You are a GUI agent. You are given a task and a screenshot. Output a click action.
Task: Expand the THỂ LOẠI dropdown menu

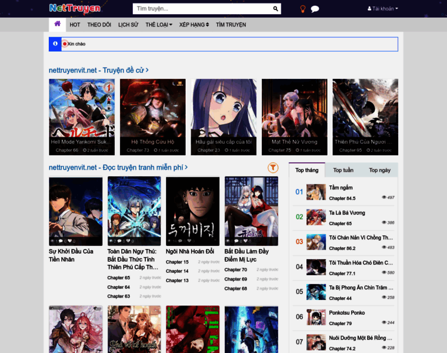159,25
